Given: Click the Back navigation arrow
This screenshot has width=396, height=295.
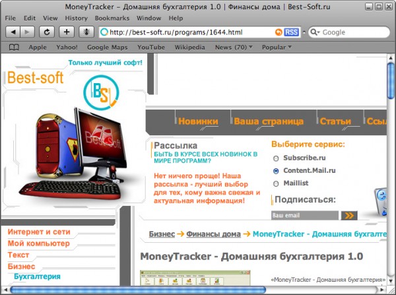Looking at the screenshot, I should coord(13,32).
